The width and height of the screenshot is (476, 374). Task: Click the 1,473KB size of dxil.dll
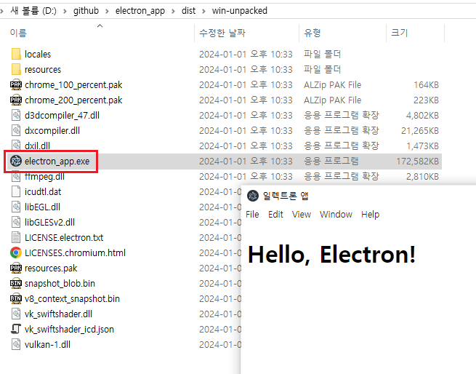click(x=422, y=146)
